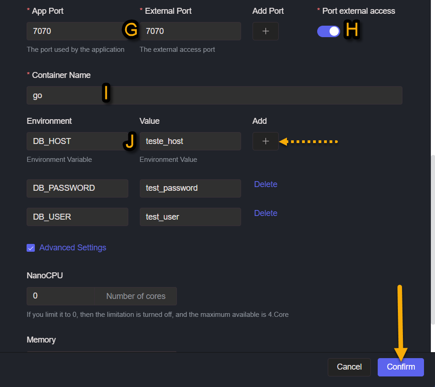435x387 pixels.
Task: Click the 'The external access port' hint text
Action: 177,50
